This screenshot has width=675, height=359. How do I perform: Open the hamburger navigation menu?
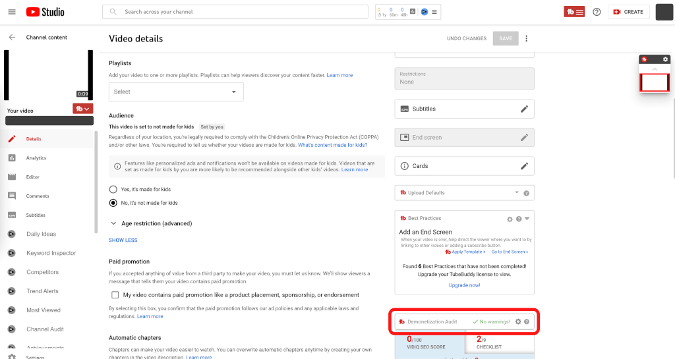[12, 12]
